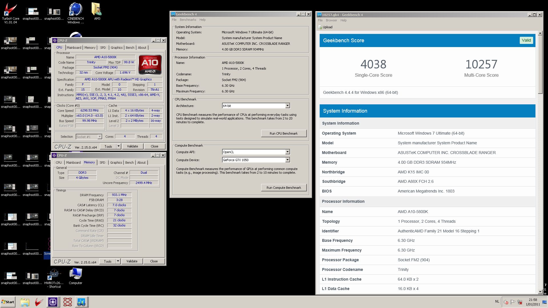Open the Socket #1 Selection dropdown
This screenshot has width=548, height=308.
click(x=89, y=137)
